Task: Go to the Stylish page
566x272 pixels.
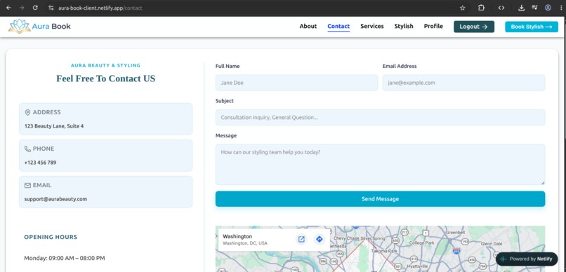Action: pos(404,27)
